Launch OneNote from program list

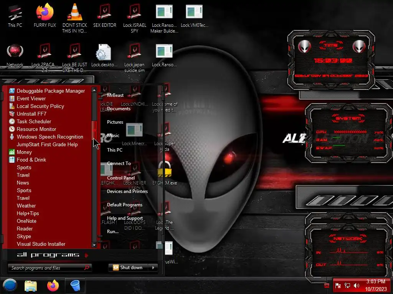[26, 221]
